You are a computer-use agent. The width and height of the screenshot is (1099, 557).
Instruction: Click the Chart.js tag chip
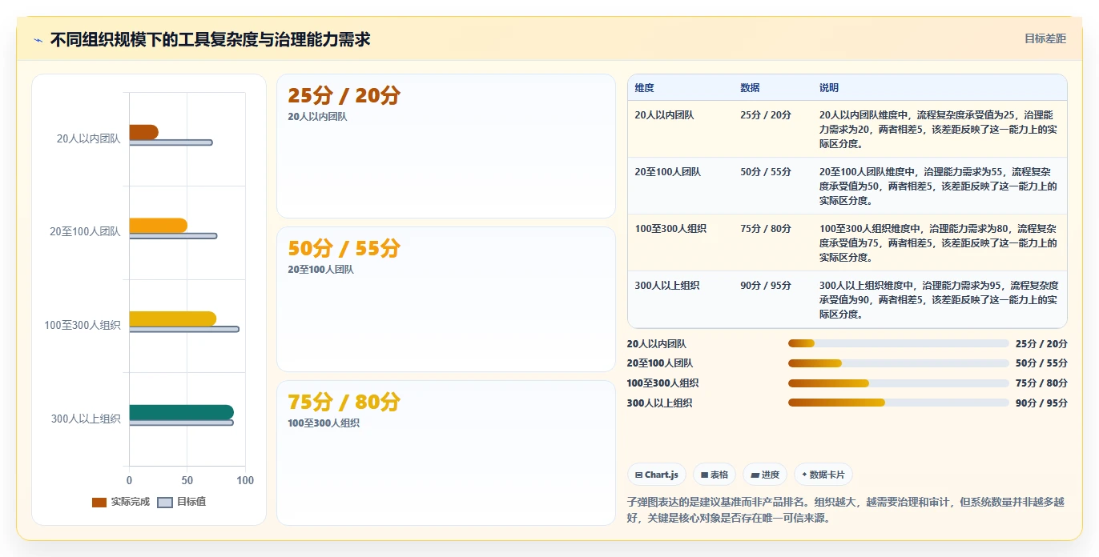[656, 475]
